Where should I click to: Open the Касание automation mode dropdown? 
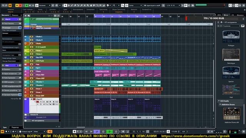coord(45,5)
